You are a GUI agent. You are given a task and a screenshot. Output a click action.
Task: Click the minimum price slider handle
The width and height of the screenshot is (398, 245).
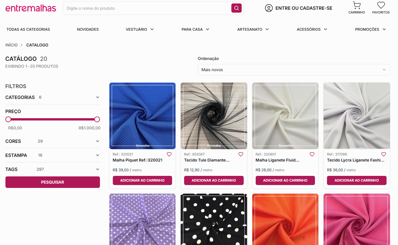(8, 119)
